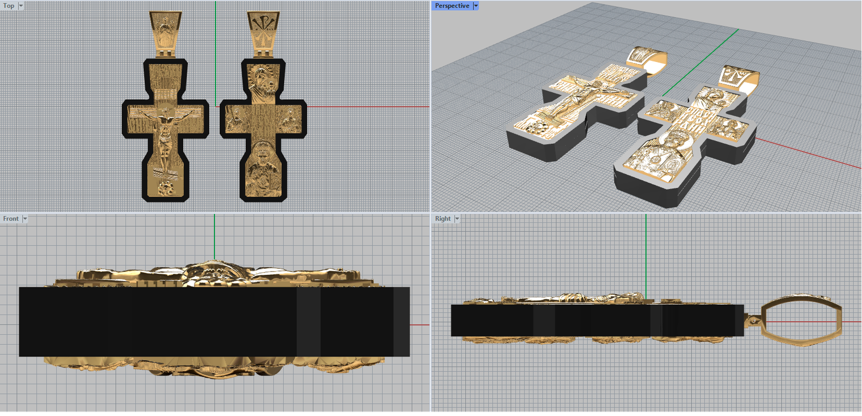Open the Top viewport dropdown arrow

coord(21,6)
